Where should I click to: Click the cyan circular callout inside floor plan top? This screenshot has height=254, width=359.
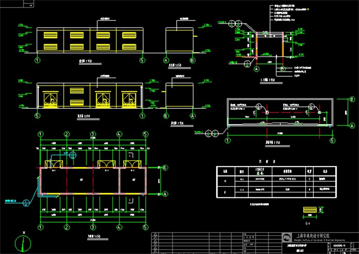pyautogui.click(x=73, y=154)
